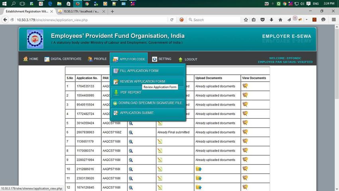Click view documents icon for application 1772482724
This screenshot has width=339, height=191.
(x=245, y=113)
